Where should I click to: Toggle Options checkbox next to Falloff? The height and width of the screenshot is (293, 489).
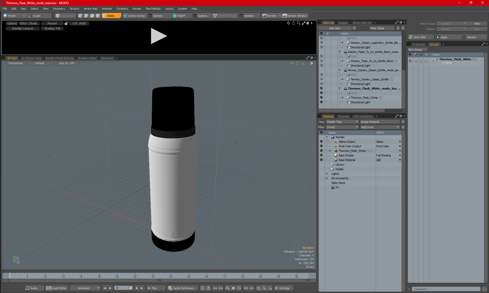(x=195, y=16)
